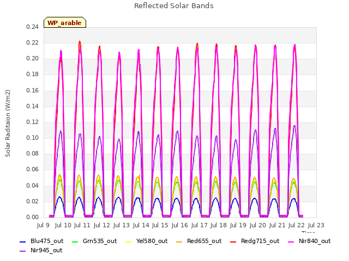
Task: Click the 0.04 y-axis tick label
Action: coord(33,185)
